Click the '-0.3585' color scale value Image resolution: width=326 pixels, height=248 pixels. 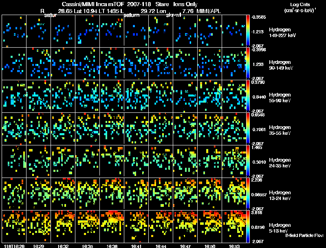(x=258, y=17)
